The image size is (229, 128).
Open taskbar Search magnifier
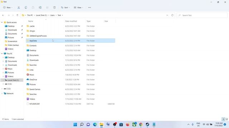tap(82, 124)
